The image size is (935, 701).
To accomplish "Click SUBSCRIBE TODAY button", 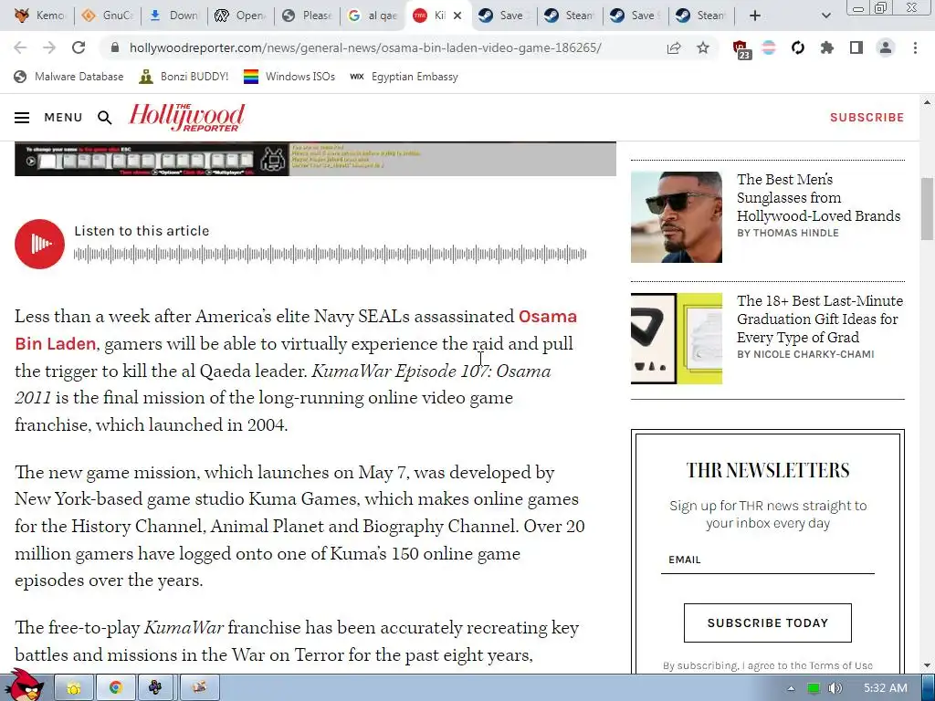I will coord(767,623).
